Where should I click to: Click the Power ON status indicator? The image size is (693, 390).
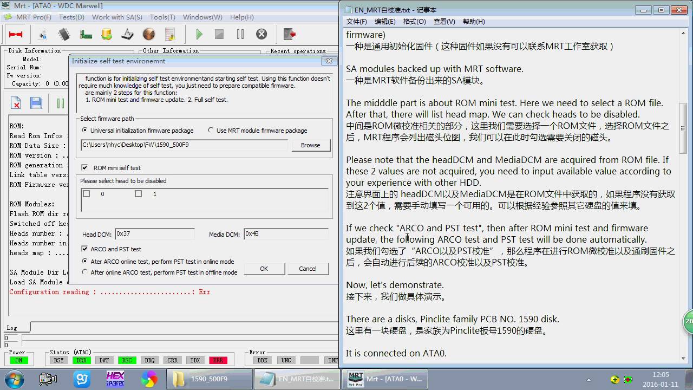[x=18, y=360]
